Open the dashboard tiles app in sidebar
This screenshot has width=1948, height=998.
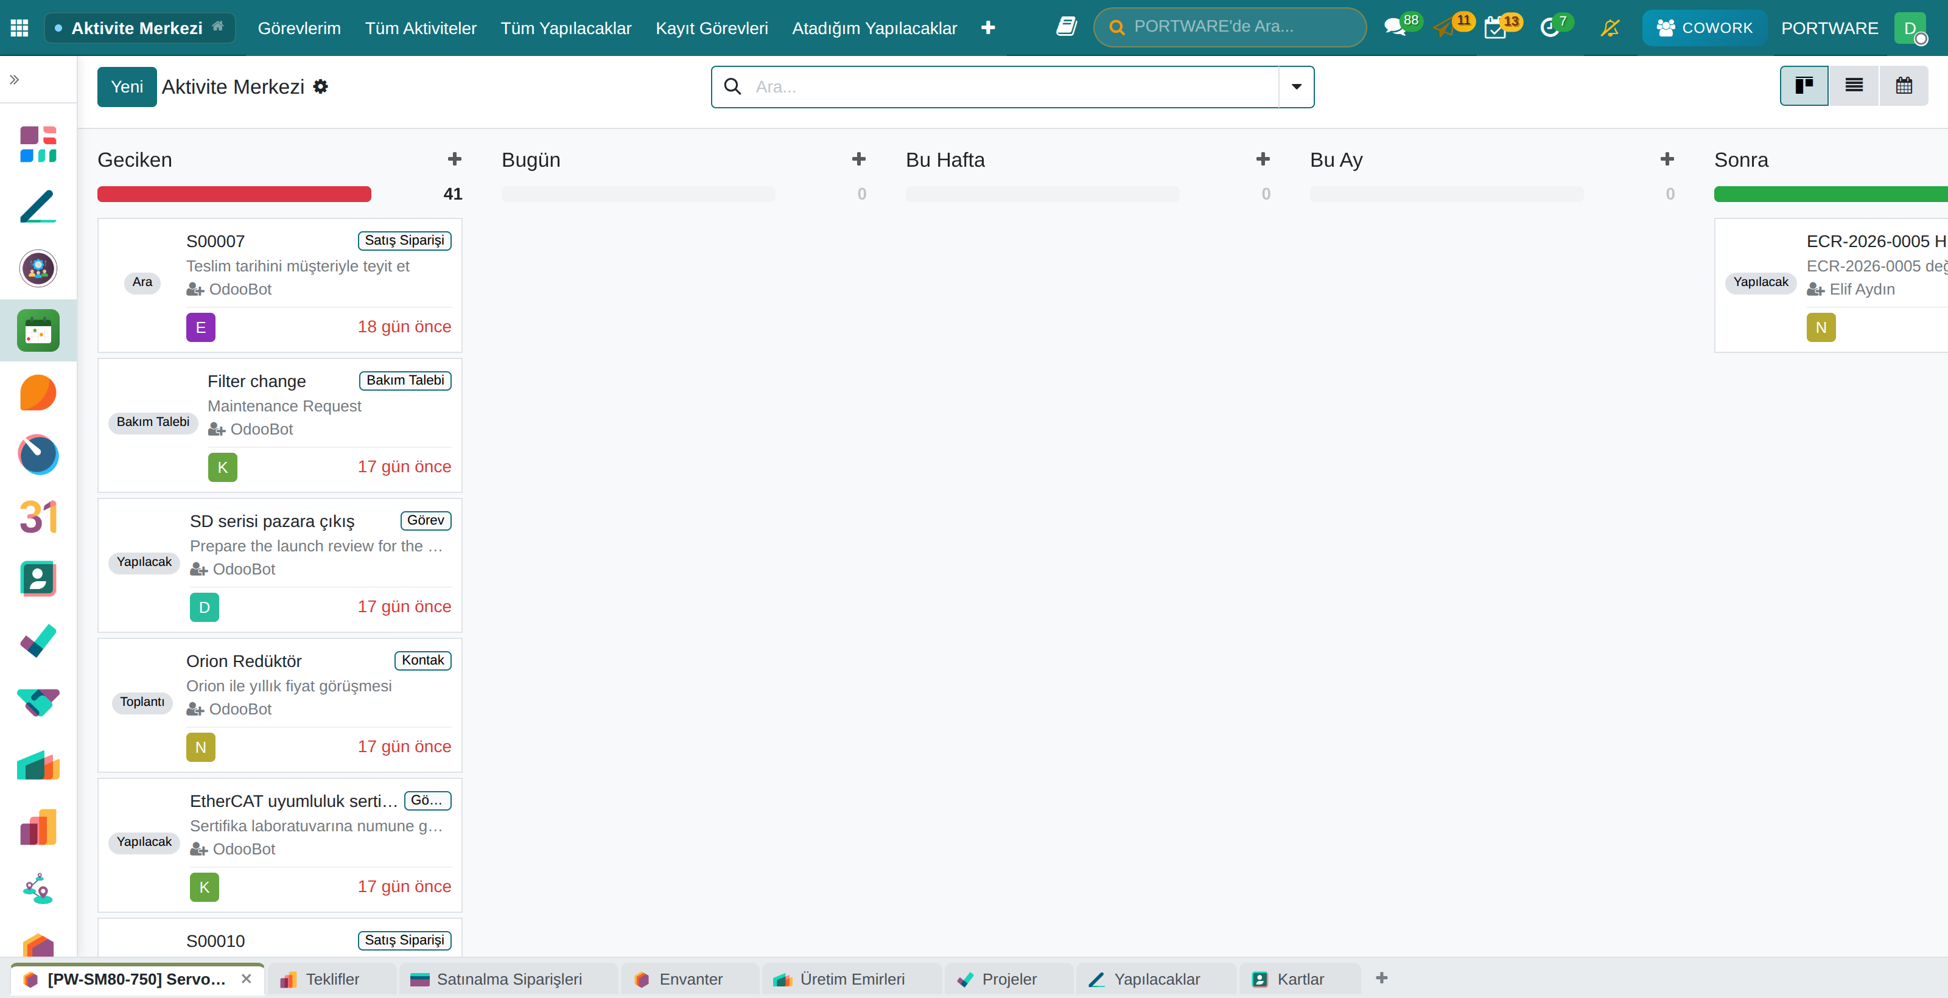click(x=38, y=144)
